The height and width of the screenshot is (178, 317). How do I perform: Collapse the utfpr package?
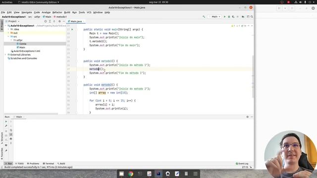tap(11, 40)
